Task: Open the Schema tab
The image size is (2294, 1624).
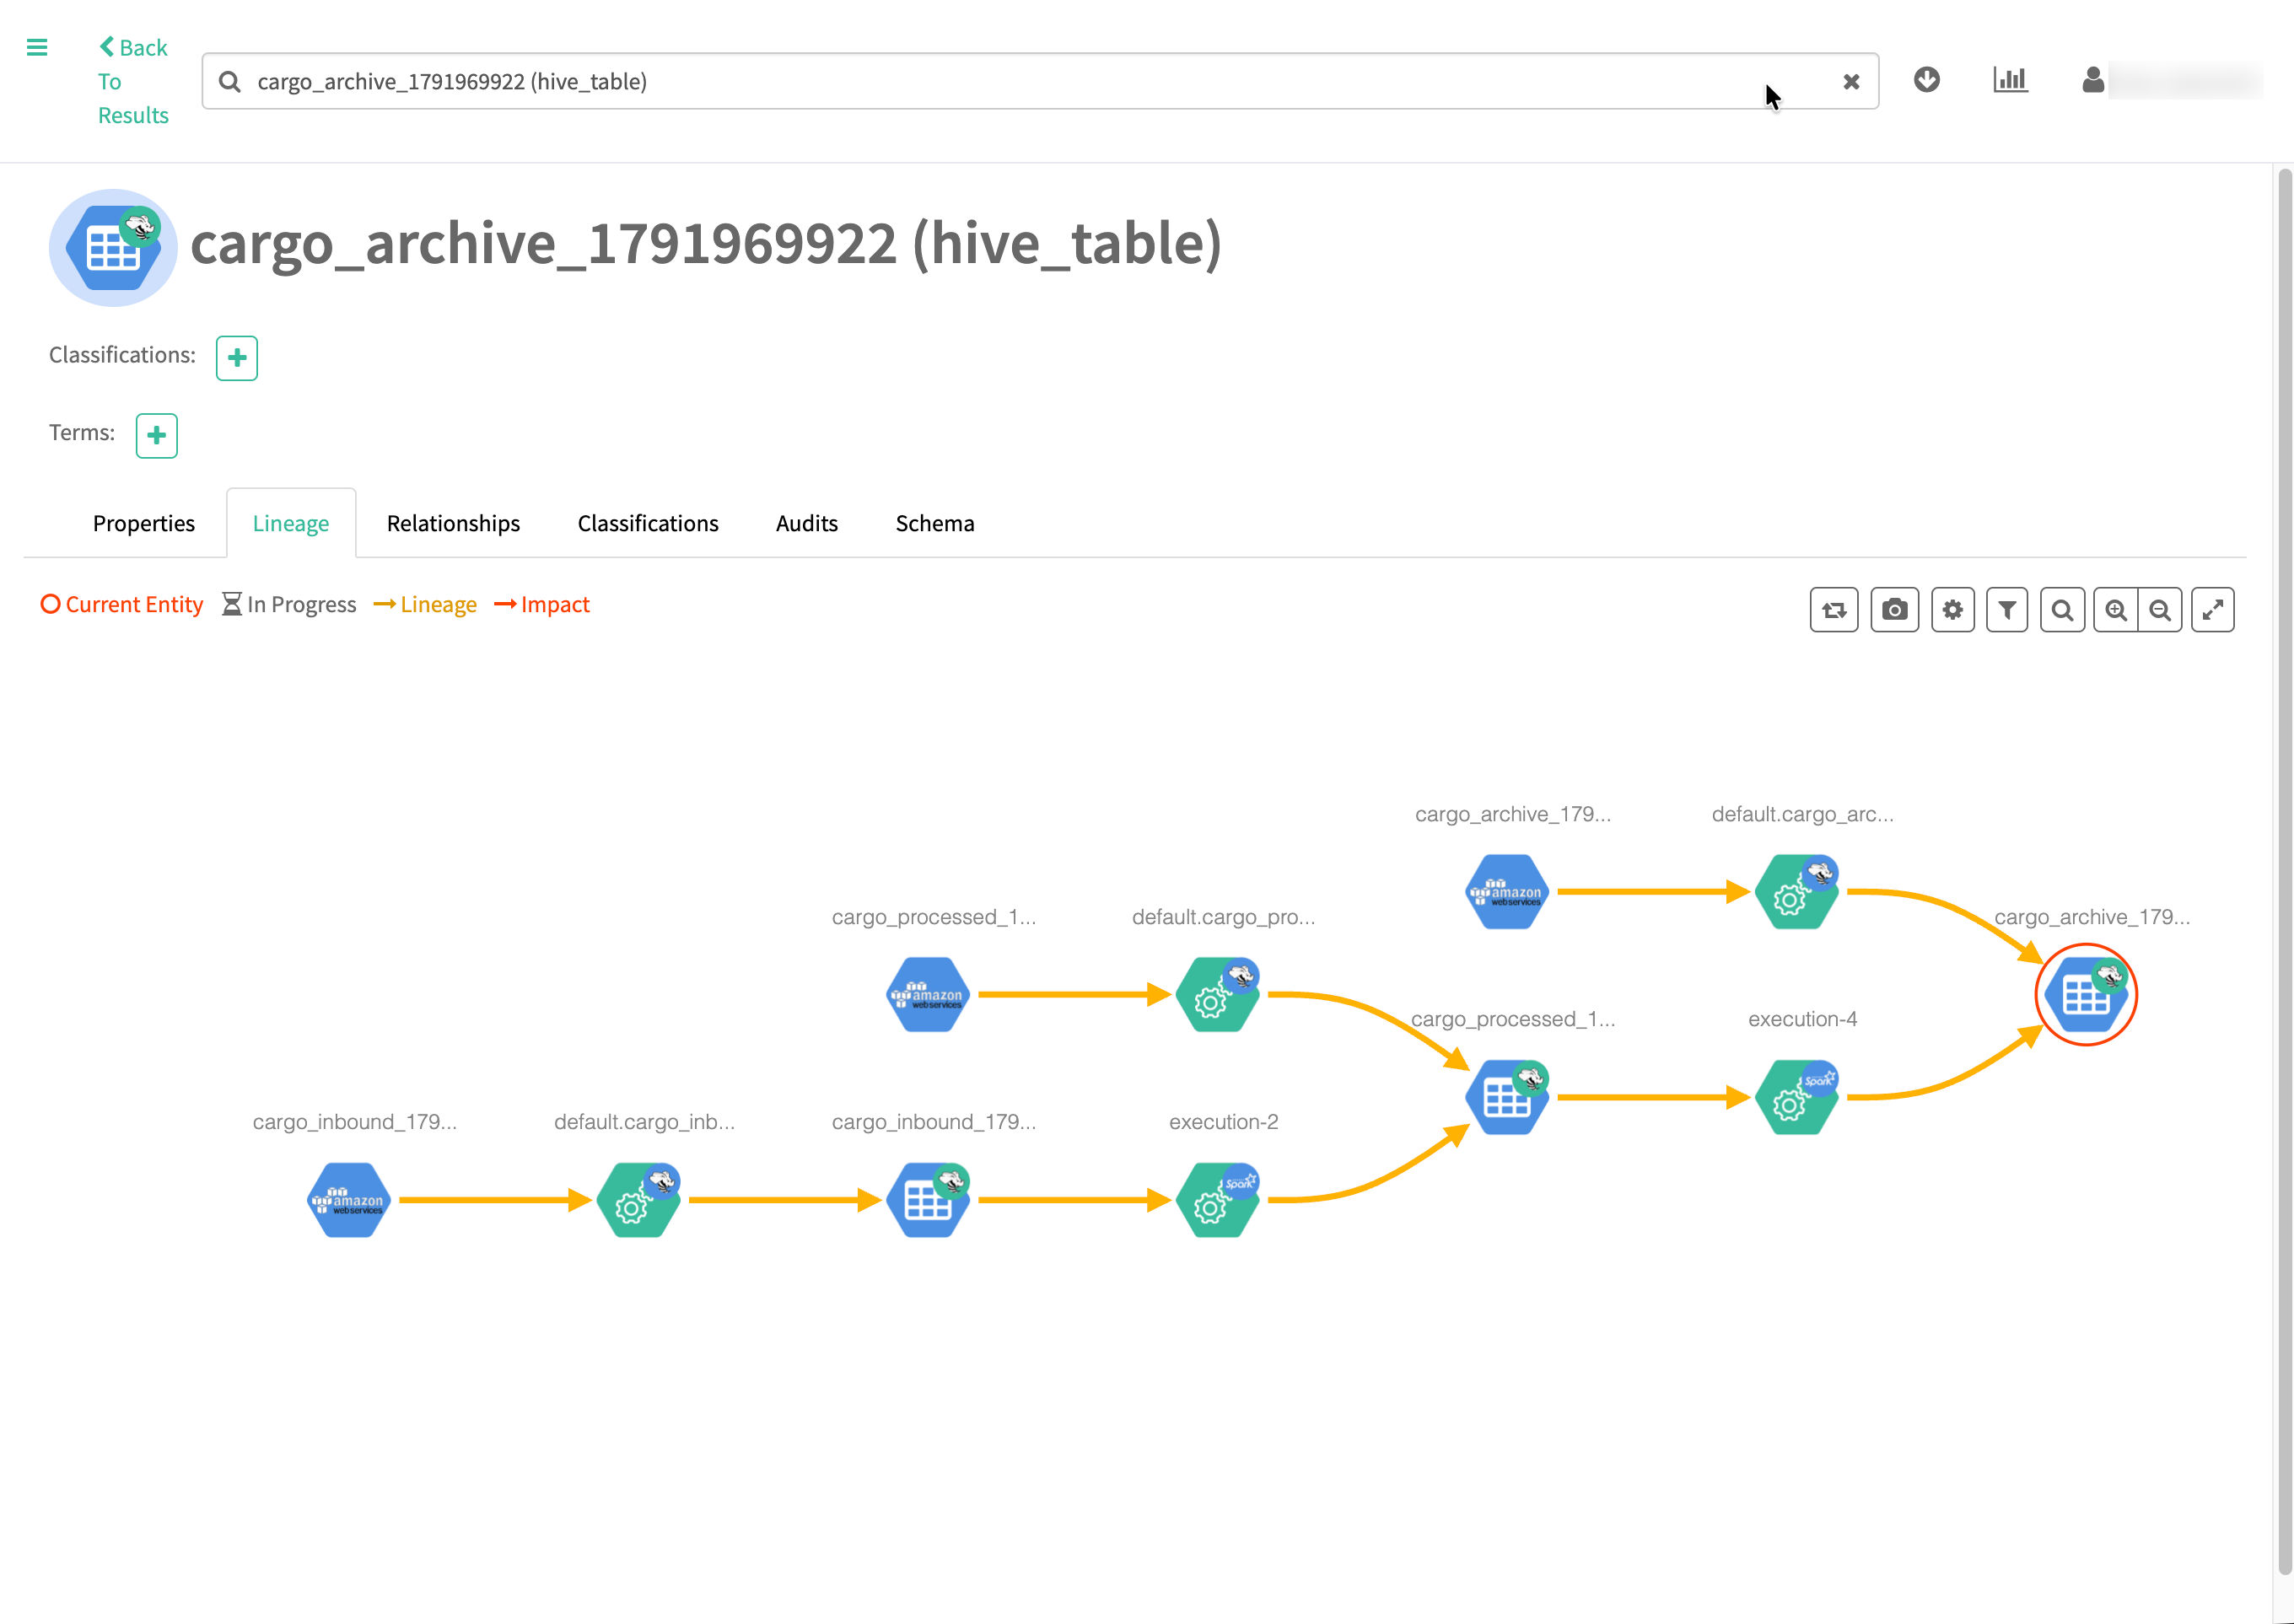Action: [x=935, y=523]
